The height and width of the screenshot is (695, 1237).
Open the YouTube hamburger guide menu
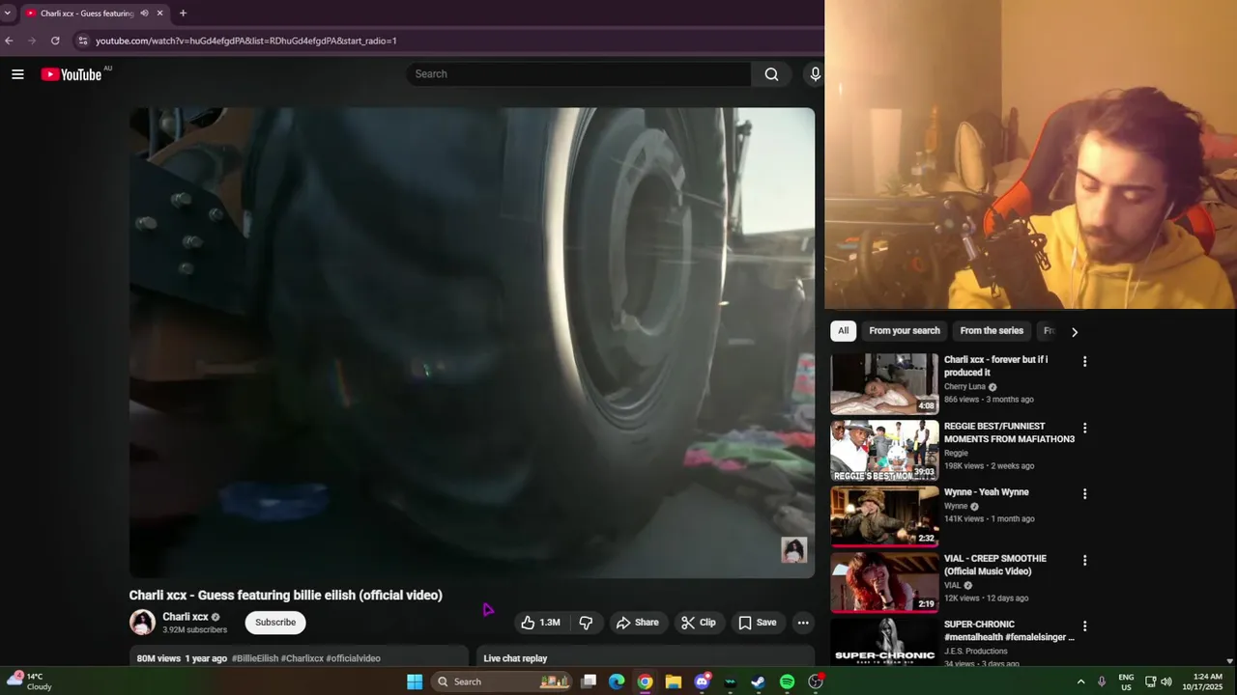point(17,74)
